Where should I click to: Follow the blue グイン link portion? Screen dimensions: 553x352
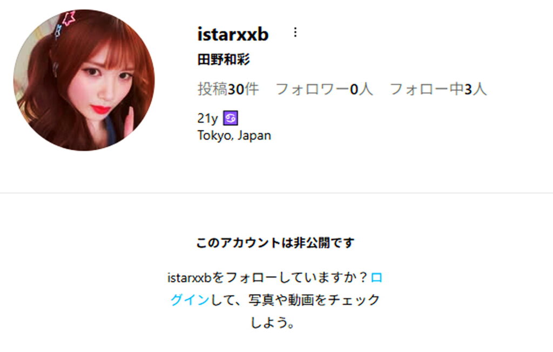(x=190, y=300)
